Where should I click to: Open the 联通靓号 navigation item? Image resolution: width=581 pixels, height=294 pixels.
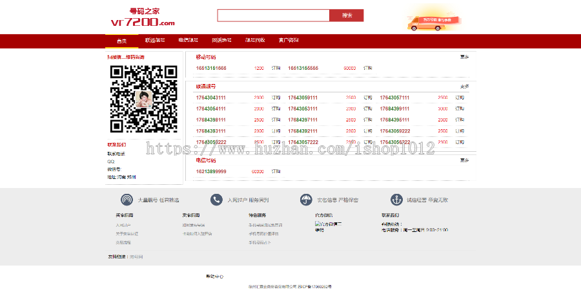click(155, 40)
